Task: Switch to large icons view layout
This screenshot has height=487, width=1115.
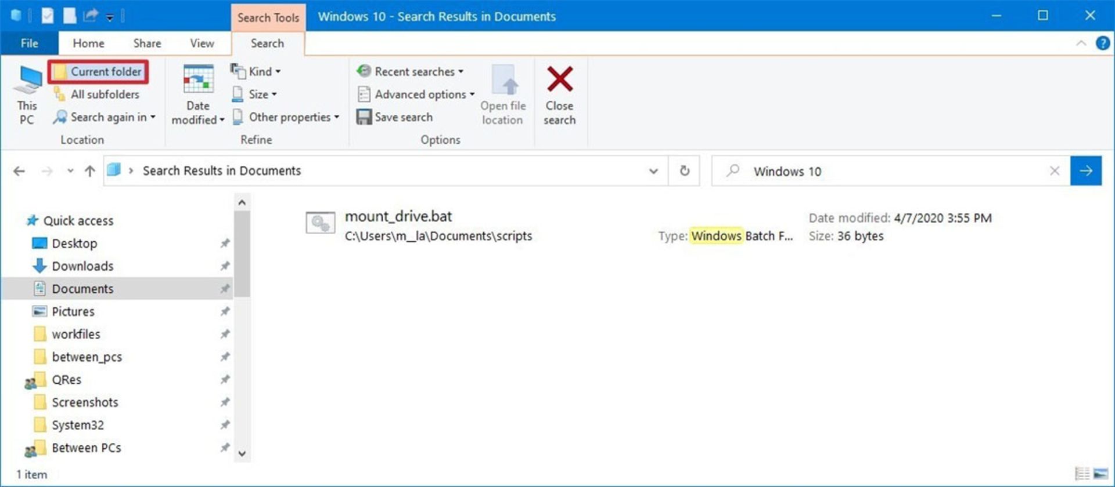Action: pyautogui.click(x=1100, y=474)
